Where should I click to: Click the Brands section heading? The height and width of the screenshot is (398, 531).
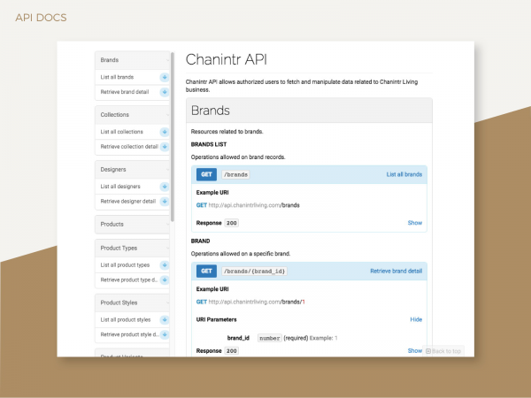211,111
